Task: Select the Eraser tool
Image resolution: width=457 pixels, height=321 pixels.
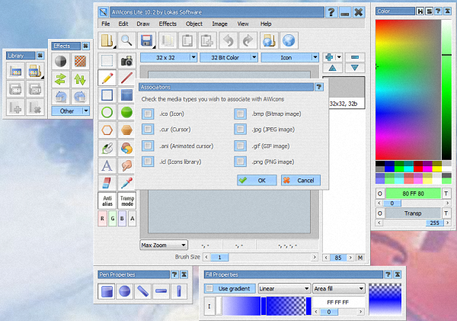Action: pos(107,183)
